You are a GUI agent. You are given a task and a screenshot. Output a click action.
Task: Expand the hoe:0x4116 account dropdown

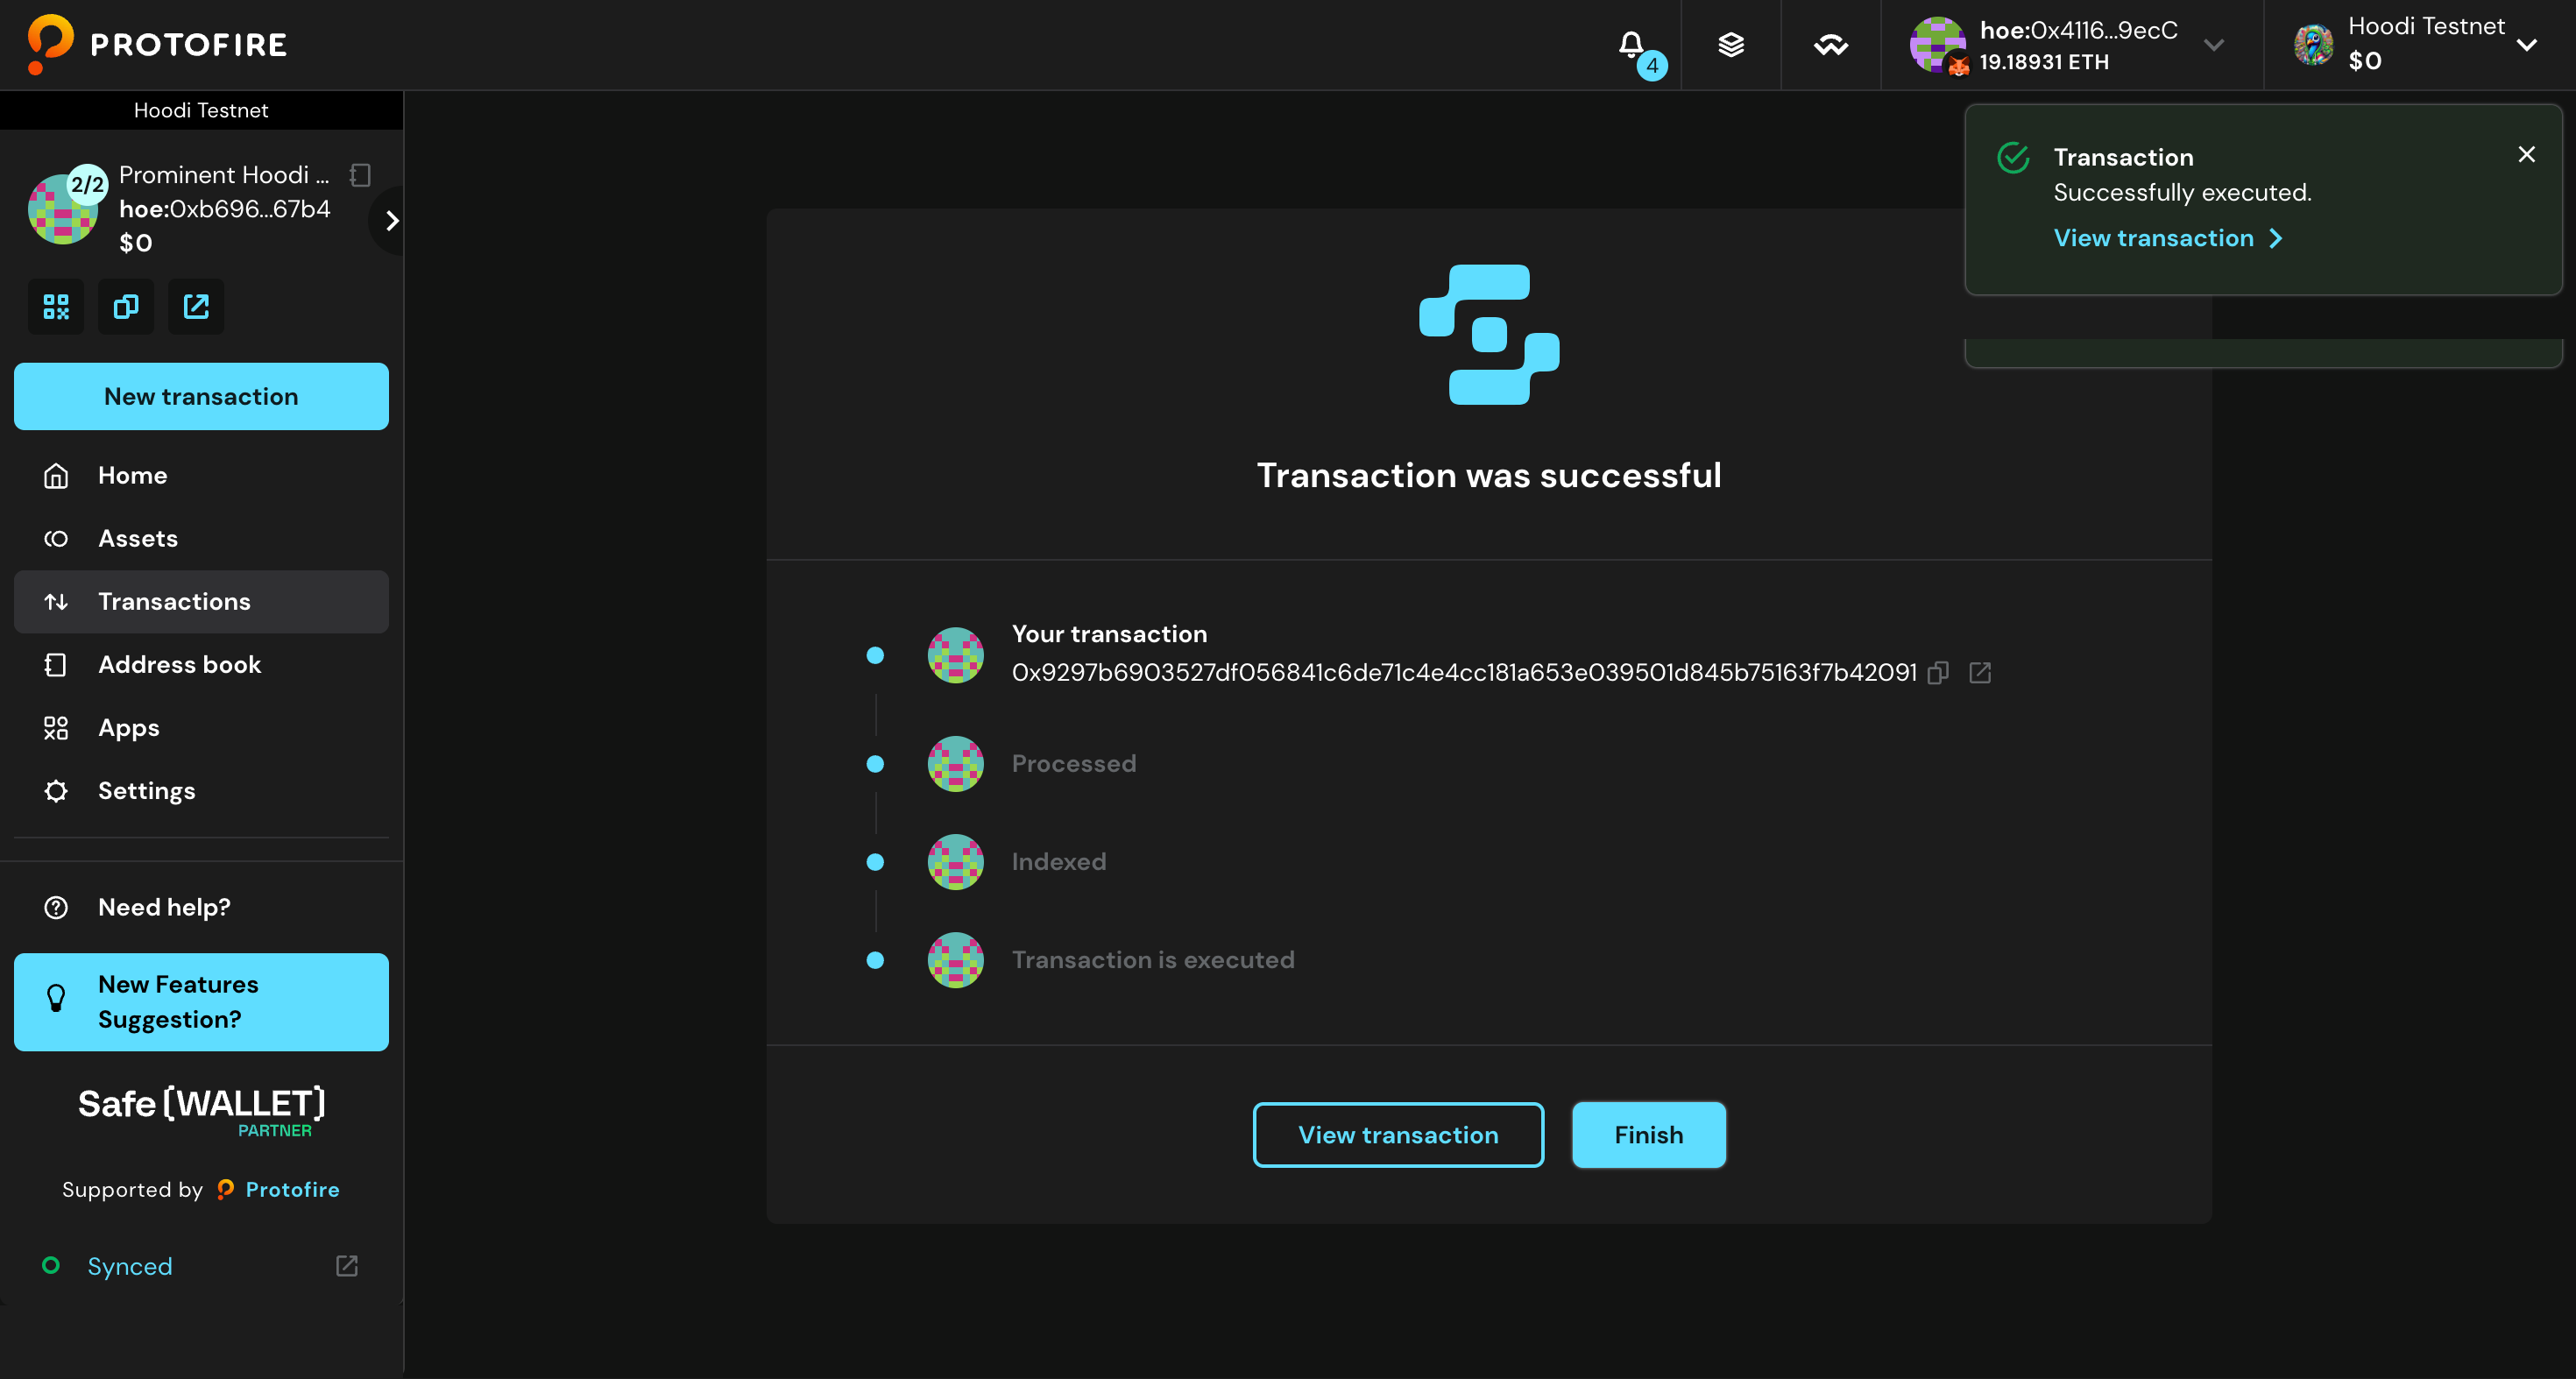(2216, 44)
